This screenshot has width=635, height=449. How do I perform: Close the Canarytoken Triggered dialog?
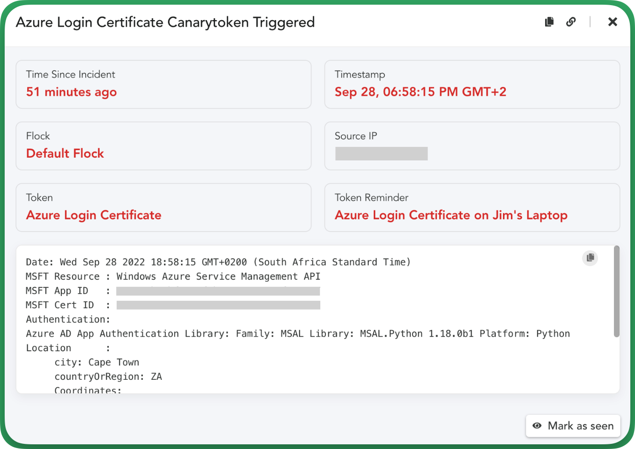click(x=613, y=22)
